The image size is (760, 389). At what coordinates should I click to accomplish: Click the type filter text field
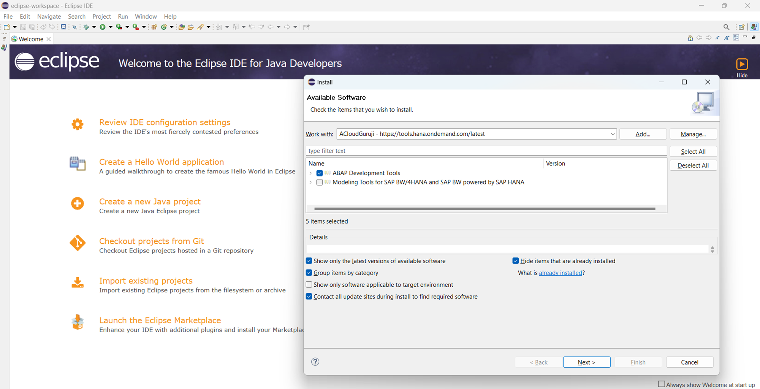pos(486,151)
